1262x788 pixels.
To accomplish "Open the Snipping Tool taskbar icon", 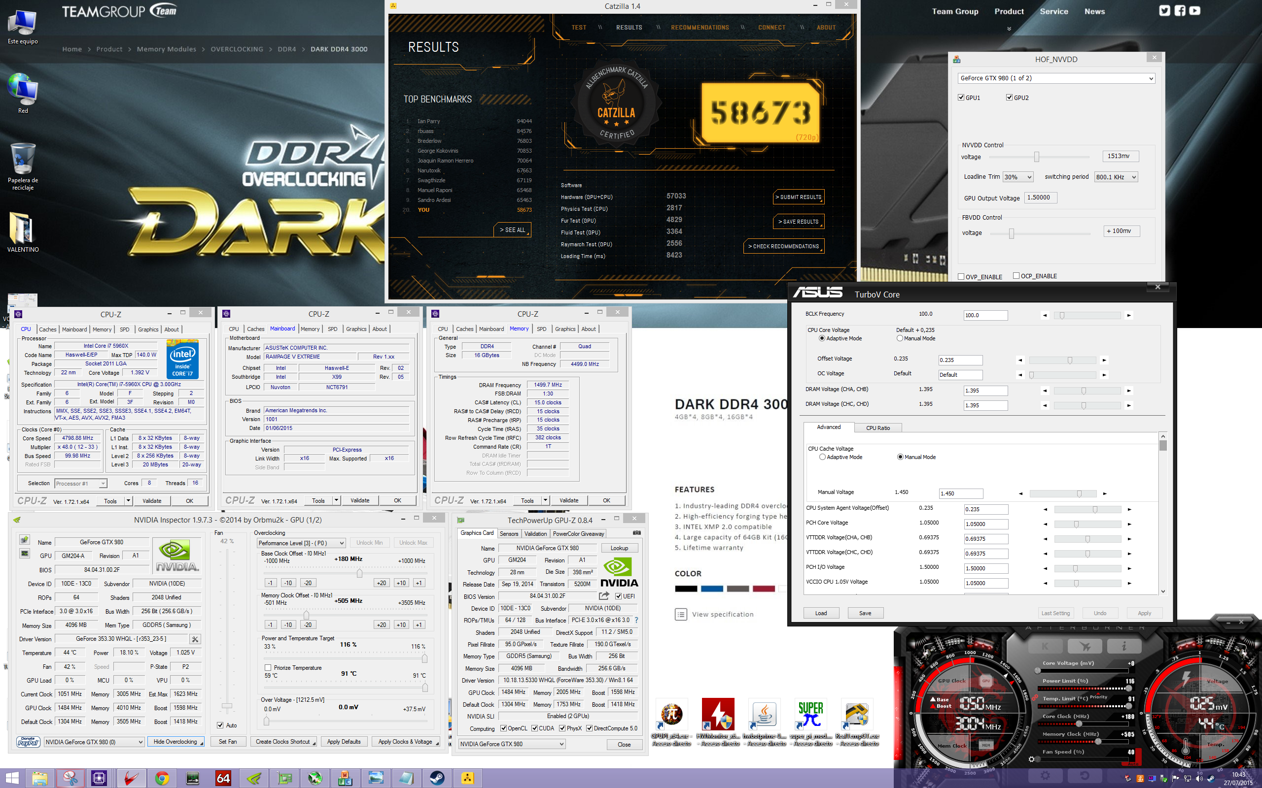I will pyautogui.click(x=70, y=778).
